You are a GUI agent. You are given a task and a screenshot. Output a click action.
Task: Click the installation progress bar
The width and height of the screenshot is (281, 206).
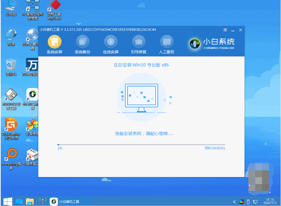tap(141, 145)
